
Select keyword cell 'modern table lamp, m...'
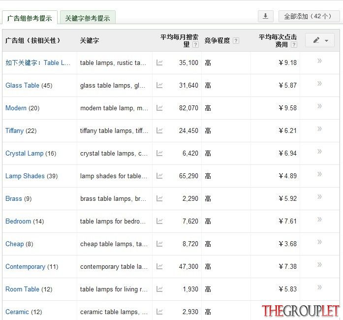tap(114, 108)
